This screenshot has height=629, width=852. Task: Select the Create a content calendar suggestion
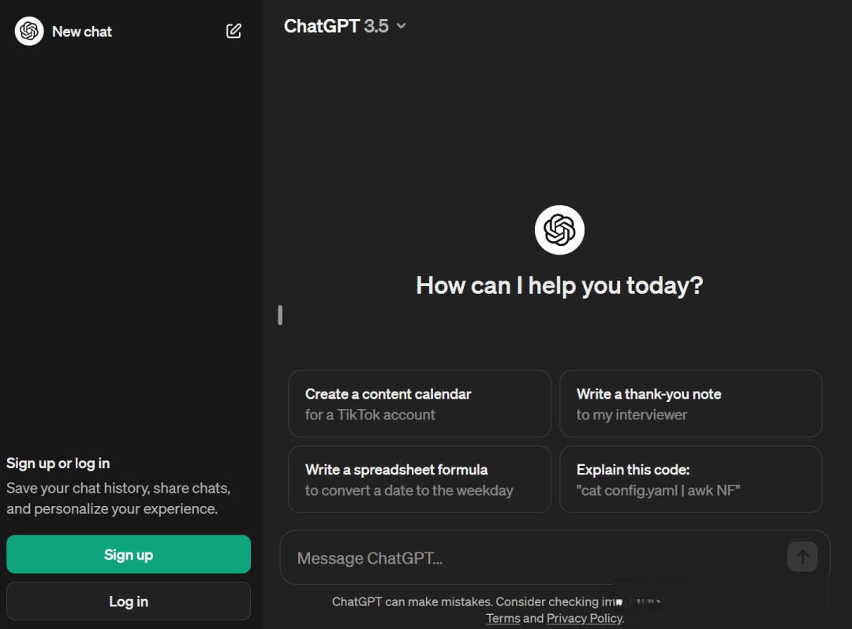(x=420, y=404)
